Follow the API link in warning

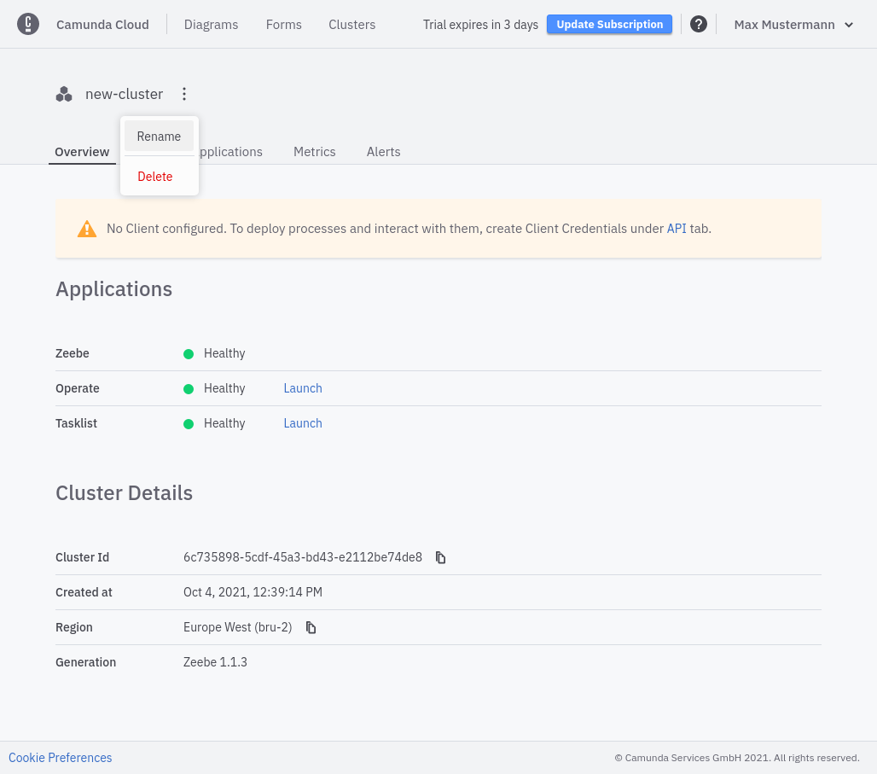click(x=677, y=229)
